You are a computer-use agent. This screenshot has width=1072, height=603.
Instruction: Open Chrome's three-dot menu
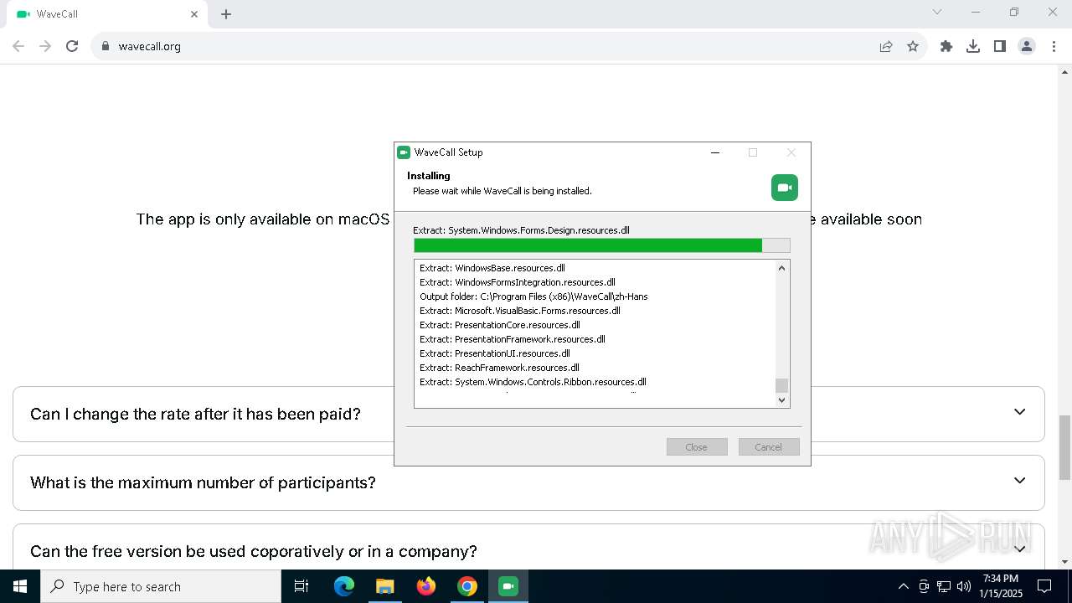(1053, 46)
